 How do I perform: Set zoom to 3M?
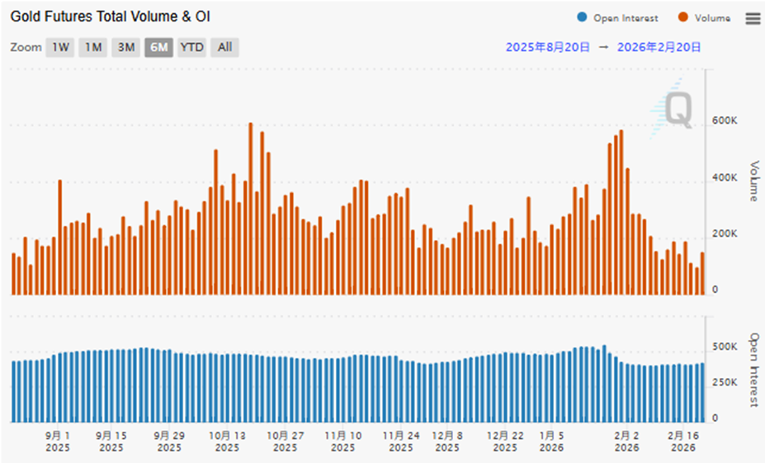[125, 47]
